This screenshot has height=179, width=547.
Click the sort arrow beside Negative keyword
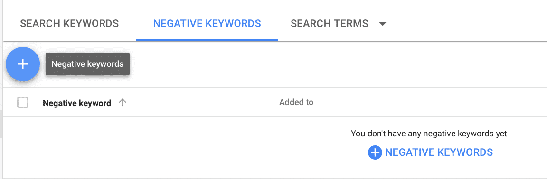pyautogui.click(x=122, y=103)
